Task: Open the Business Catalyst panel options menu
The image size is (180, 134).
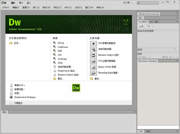Action: pos(177,61)
